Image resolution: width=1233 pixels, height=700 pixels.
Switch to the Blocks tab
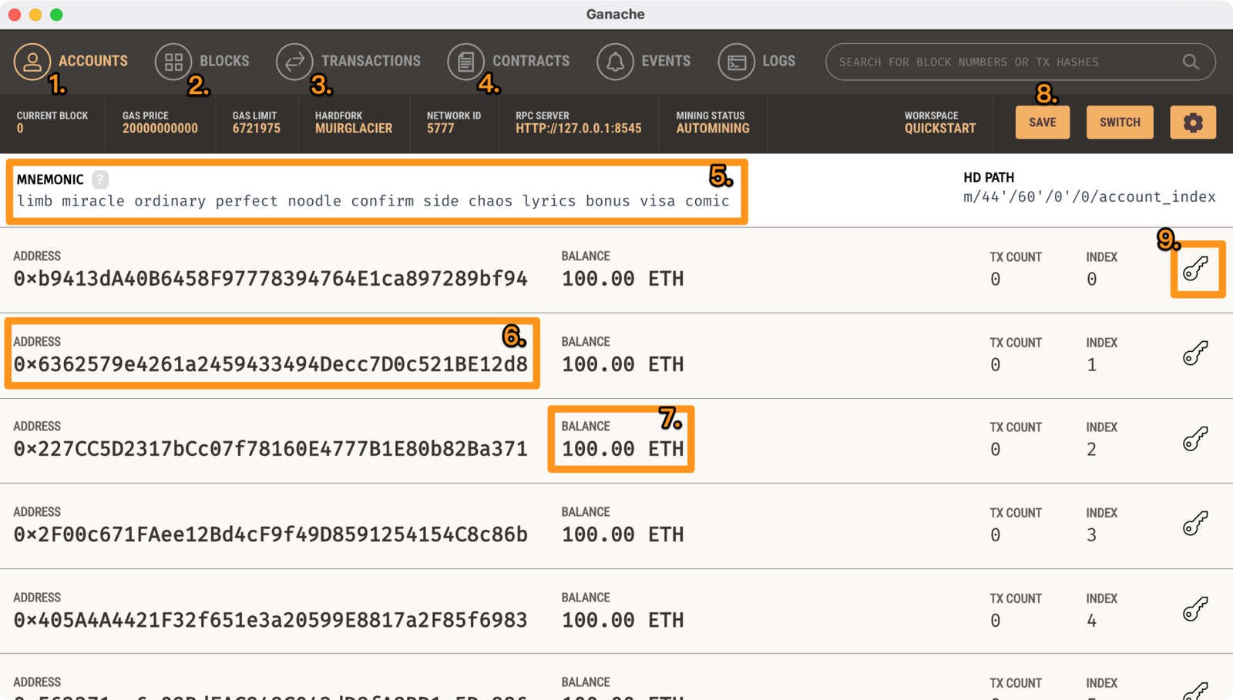pos(203,61)
